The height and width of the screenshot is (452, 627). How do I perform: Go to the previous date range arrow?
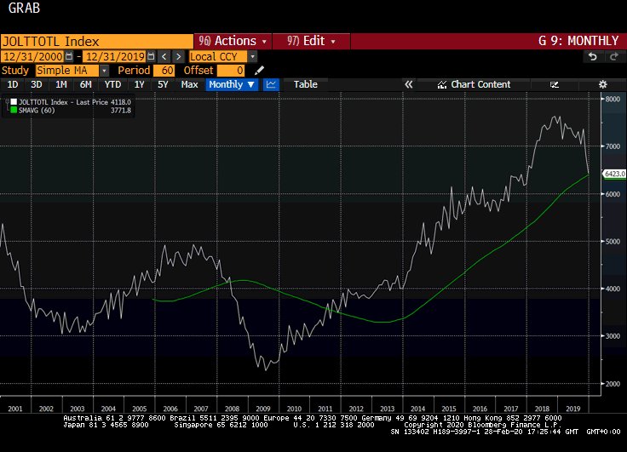[x=164, y=56]
